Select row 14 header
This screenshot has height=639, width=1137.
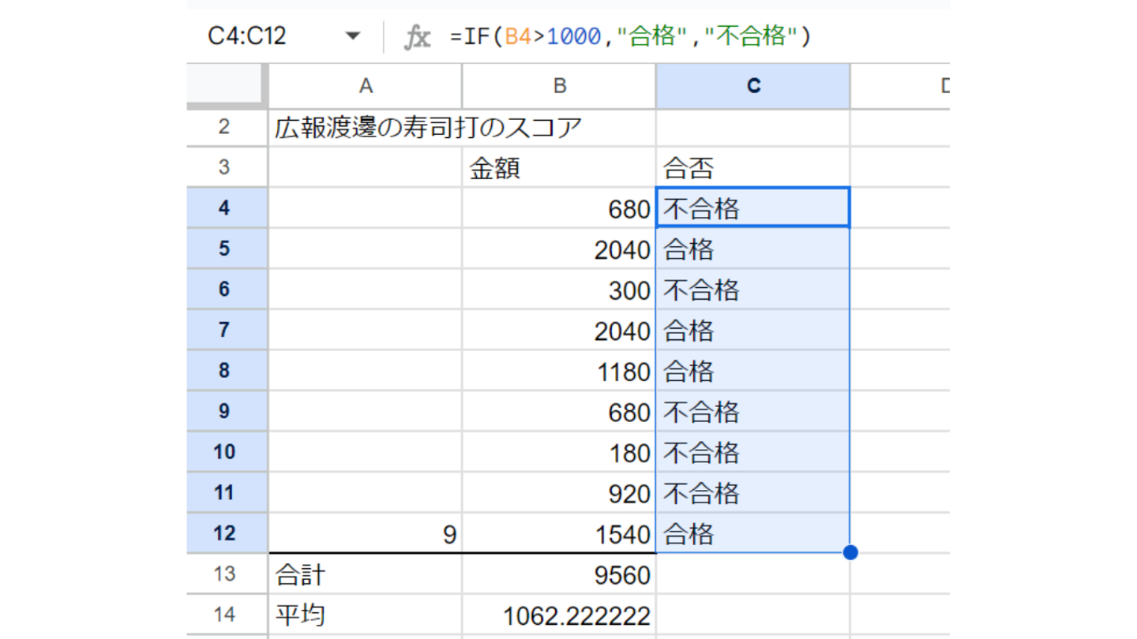click(x=227, y=615)
